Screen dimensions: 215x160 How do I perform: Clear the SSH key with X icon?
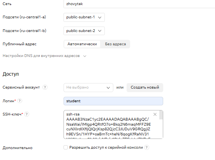(155, 114)
